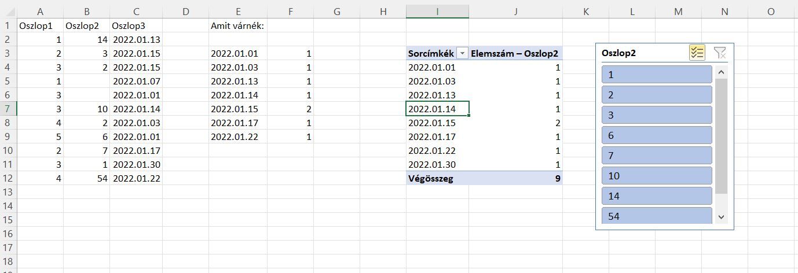The image size is (798, 273).
Task: Toggle slicer item 6
Action: pyautogui.click(x=657, y=135)
